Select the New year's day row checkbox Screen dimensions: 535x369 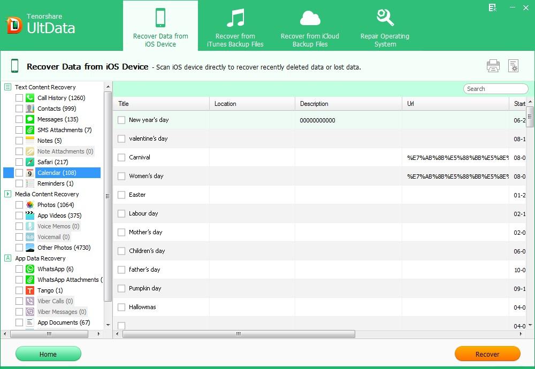click(121, 120)
